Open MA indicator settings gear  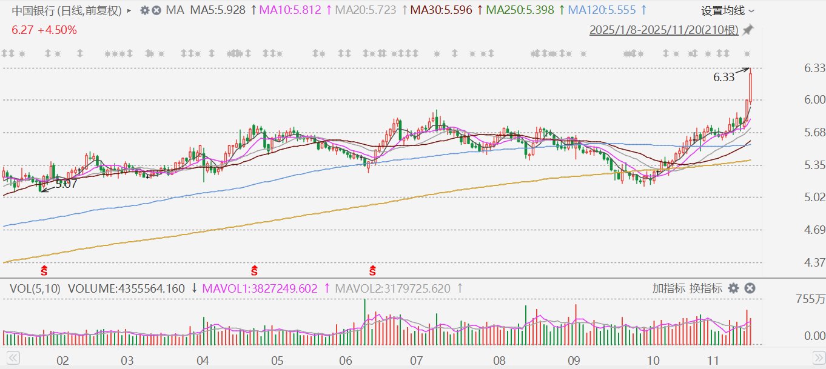144,10
